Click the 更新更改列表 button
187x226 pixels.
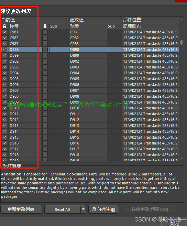pyautogui.click(x=21, y=209)
